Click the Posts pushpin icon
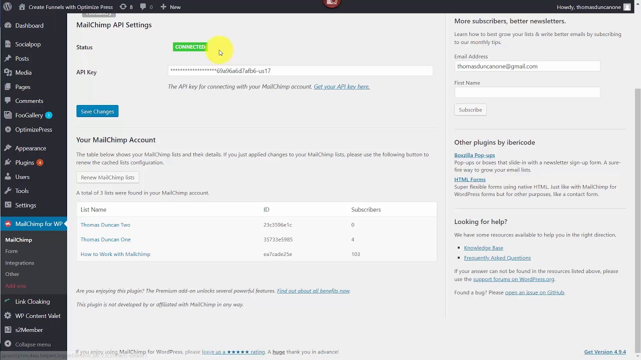This screenshot has height=360, width=641. tap(8, 58)
